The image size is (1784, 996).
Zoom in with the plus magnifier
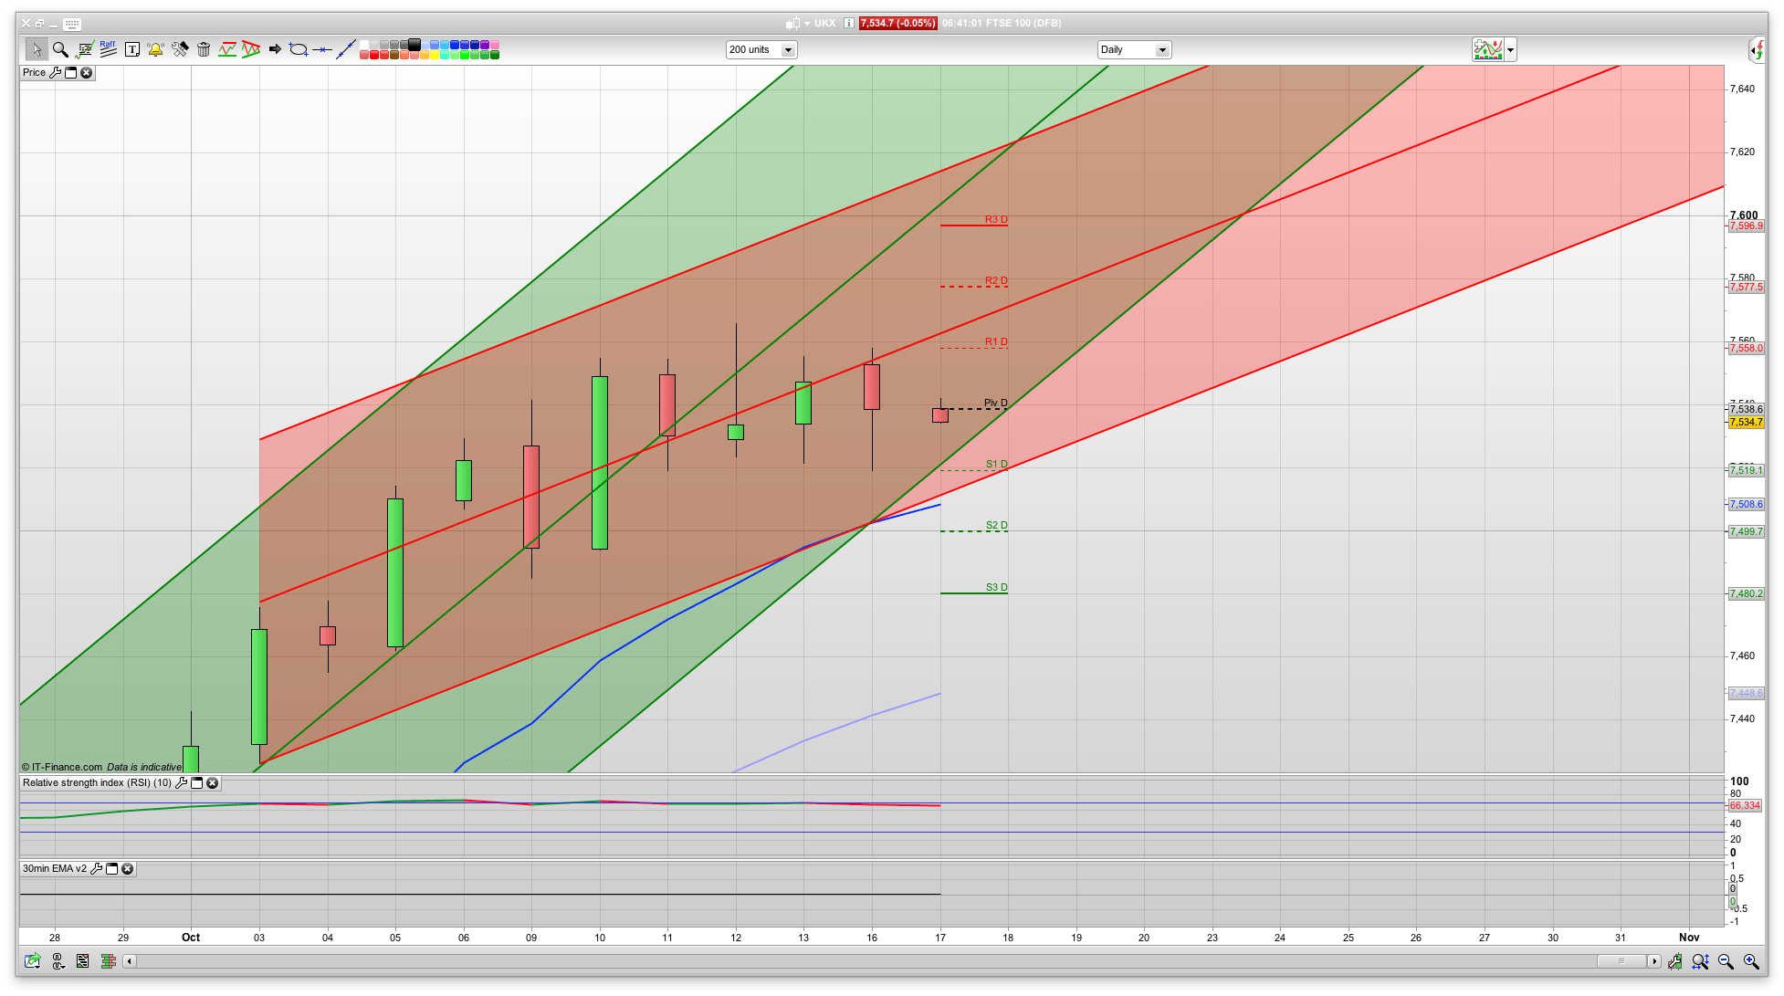tap(1751, 961)
